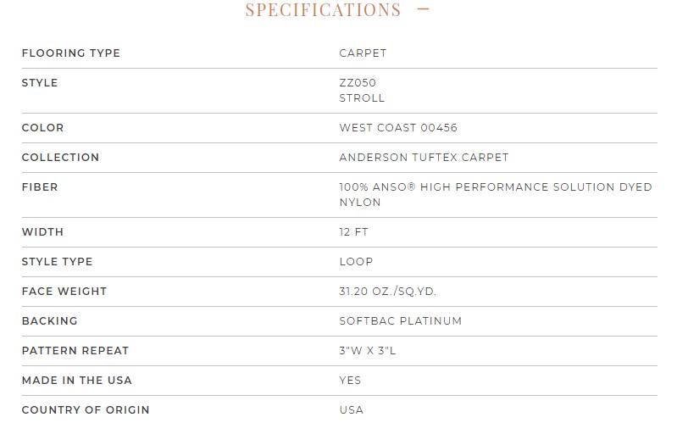The image size is (677, 434).
Task: Click the LOOP style type value
Action: 356,262
